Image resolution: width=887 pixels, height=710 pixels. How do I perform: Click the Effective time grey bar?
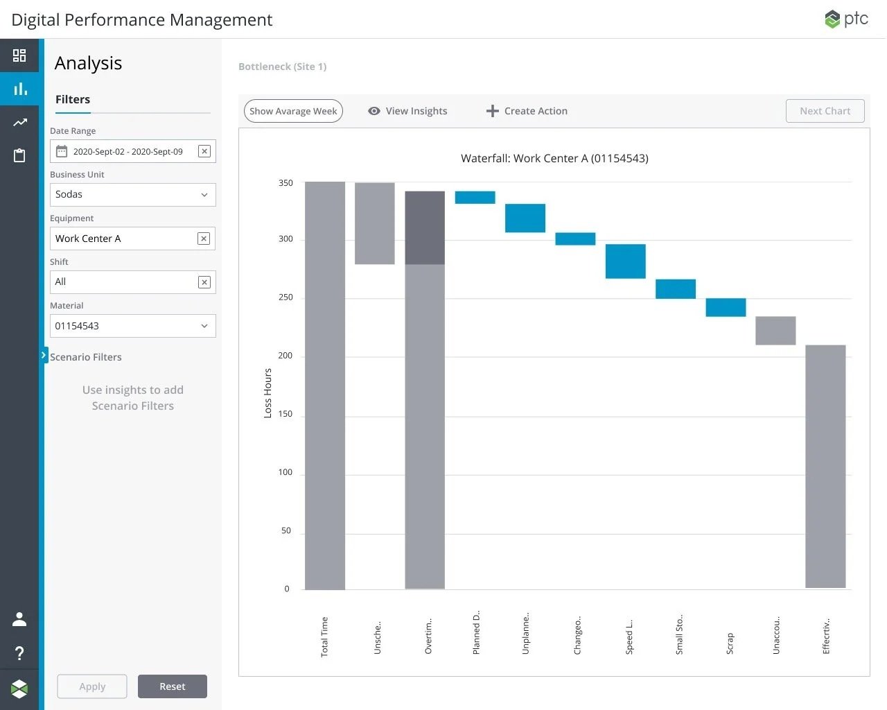[x=825, y=467]
